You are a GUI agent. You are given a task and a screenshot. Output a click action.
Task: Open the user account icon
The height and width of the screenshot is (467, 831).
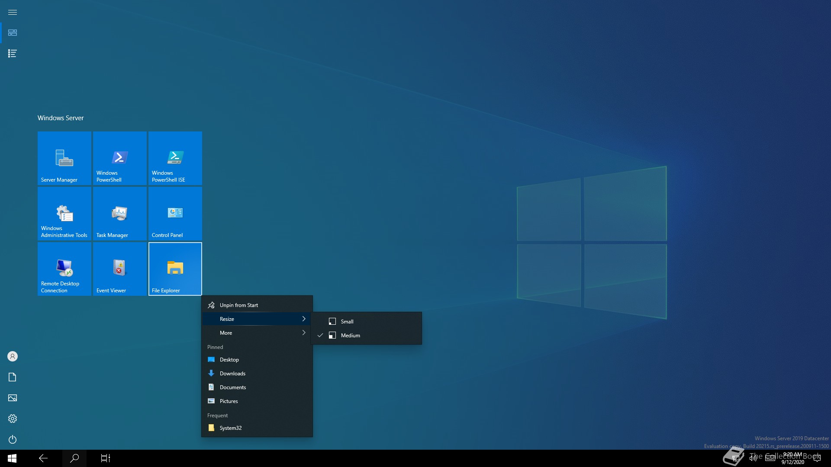click(x=13, y=356)
